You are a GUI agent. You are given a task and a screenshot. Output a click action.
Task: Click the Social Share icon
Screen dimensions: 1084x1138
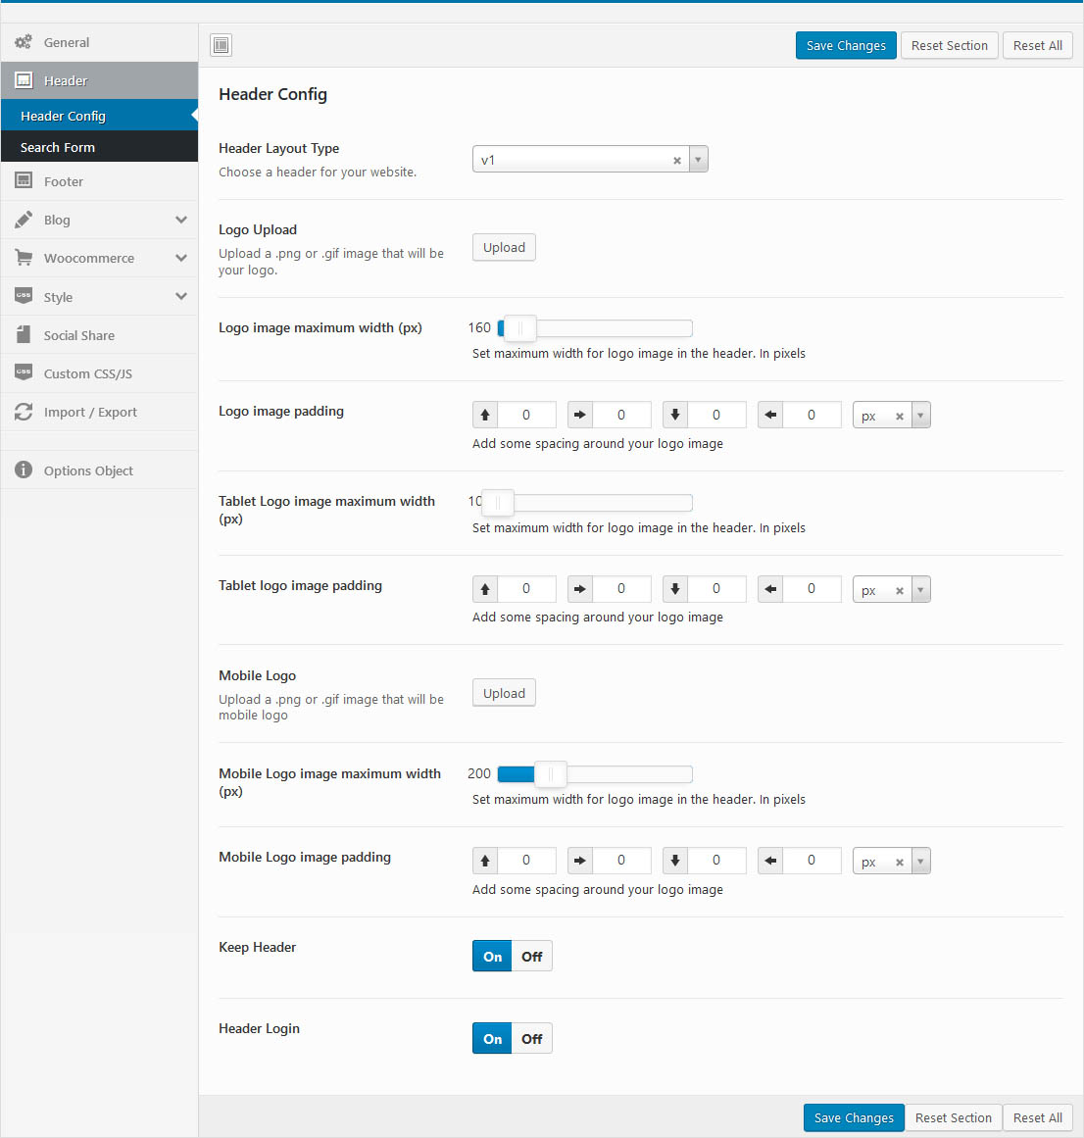24,335
